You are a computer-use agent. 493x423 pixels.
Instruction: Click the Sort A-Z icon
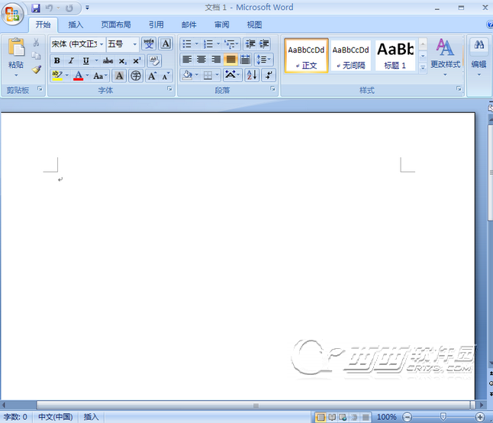point(252,75)
